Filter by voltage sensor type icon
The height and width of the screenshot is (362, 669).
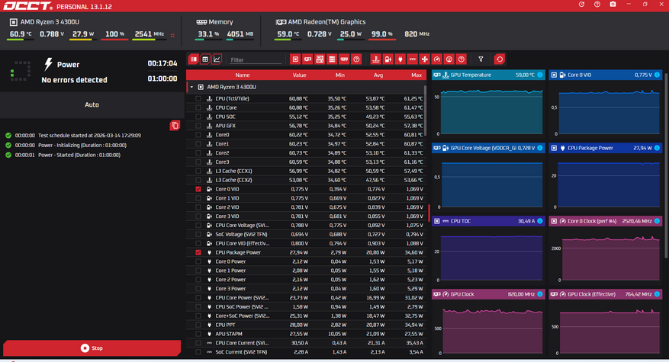[x=388, y=59]
